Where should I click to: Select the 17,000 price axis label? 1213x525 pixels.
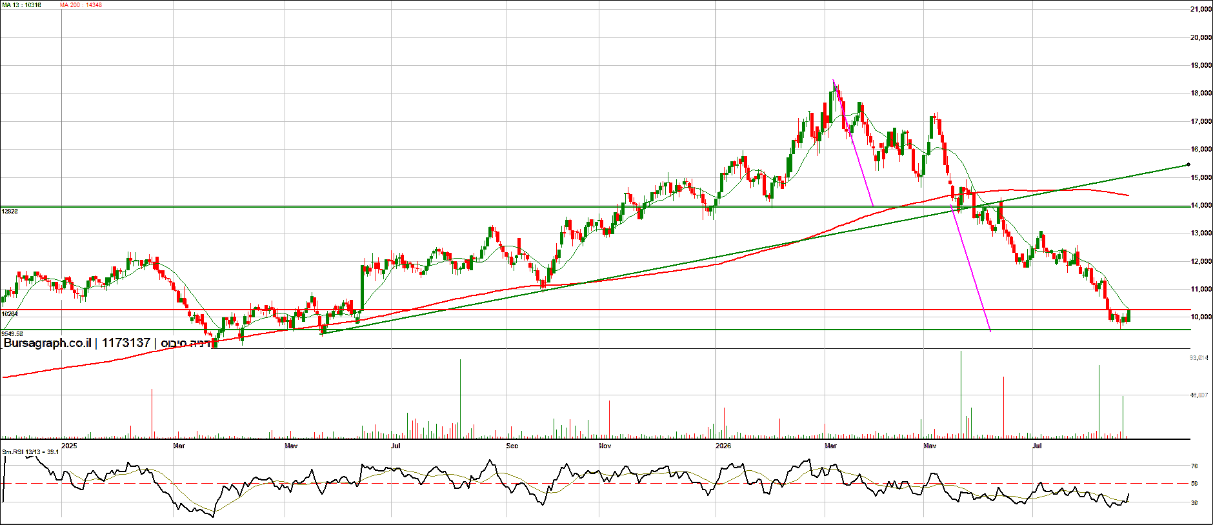[1201, 121]
